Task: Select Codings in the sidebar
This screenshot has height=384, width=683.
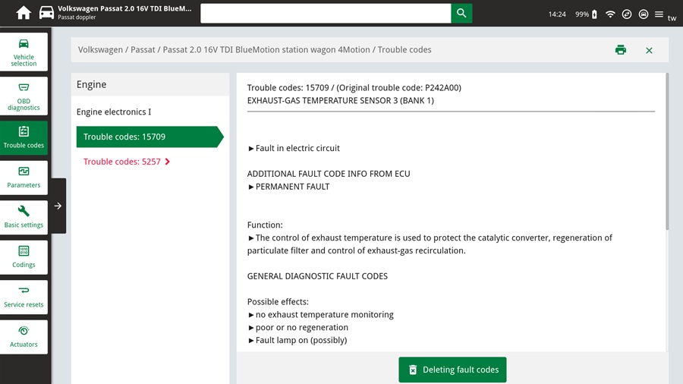Action: 24,257
